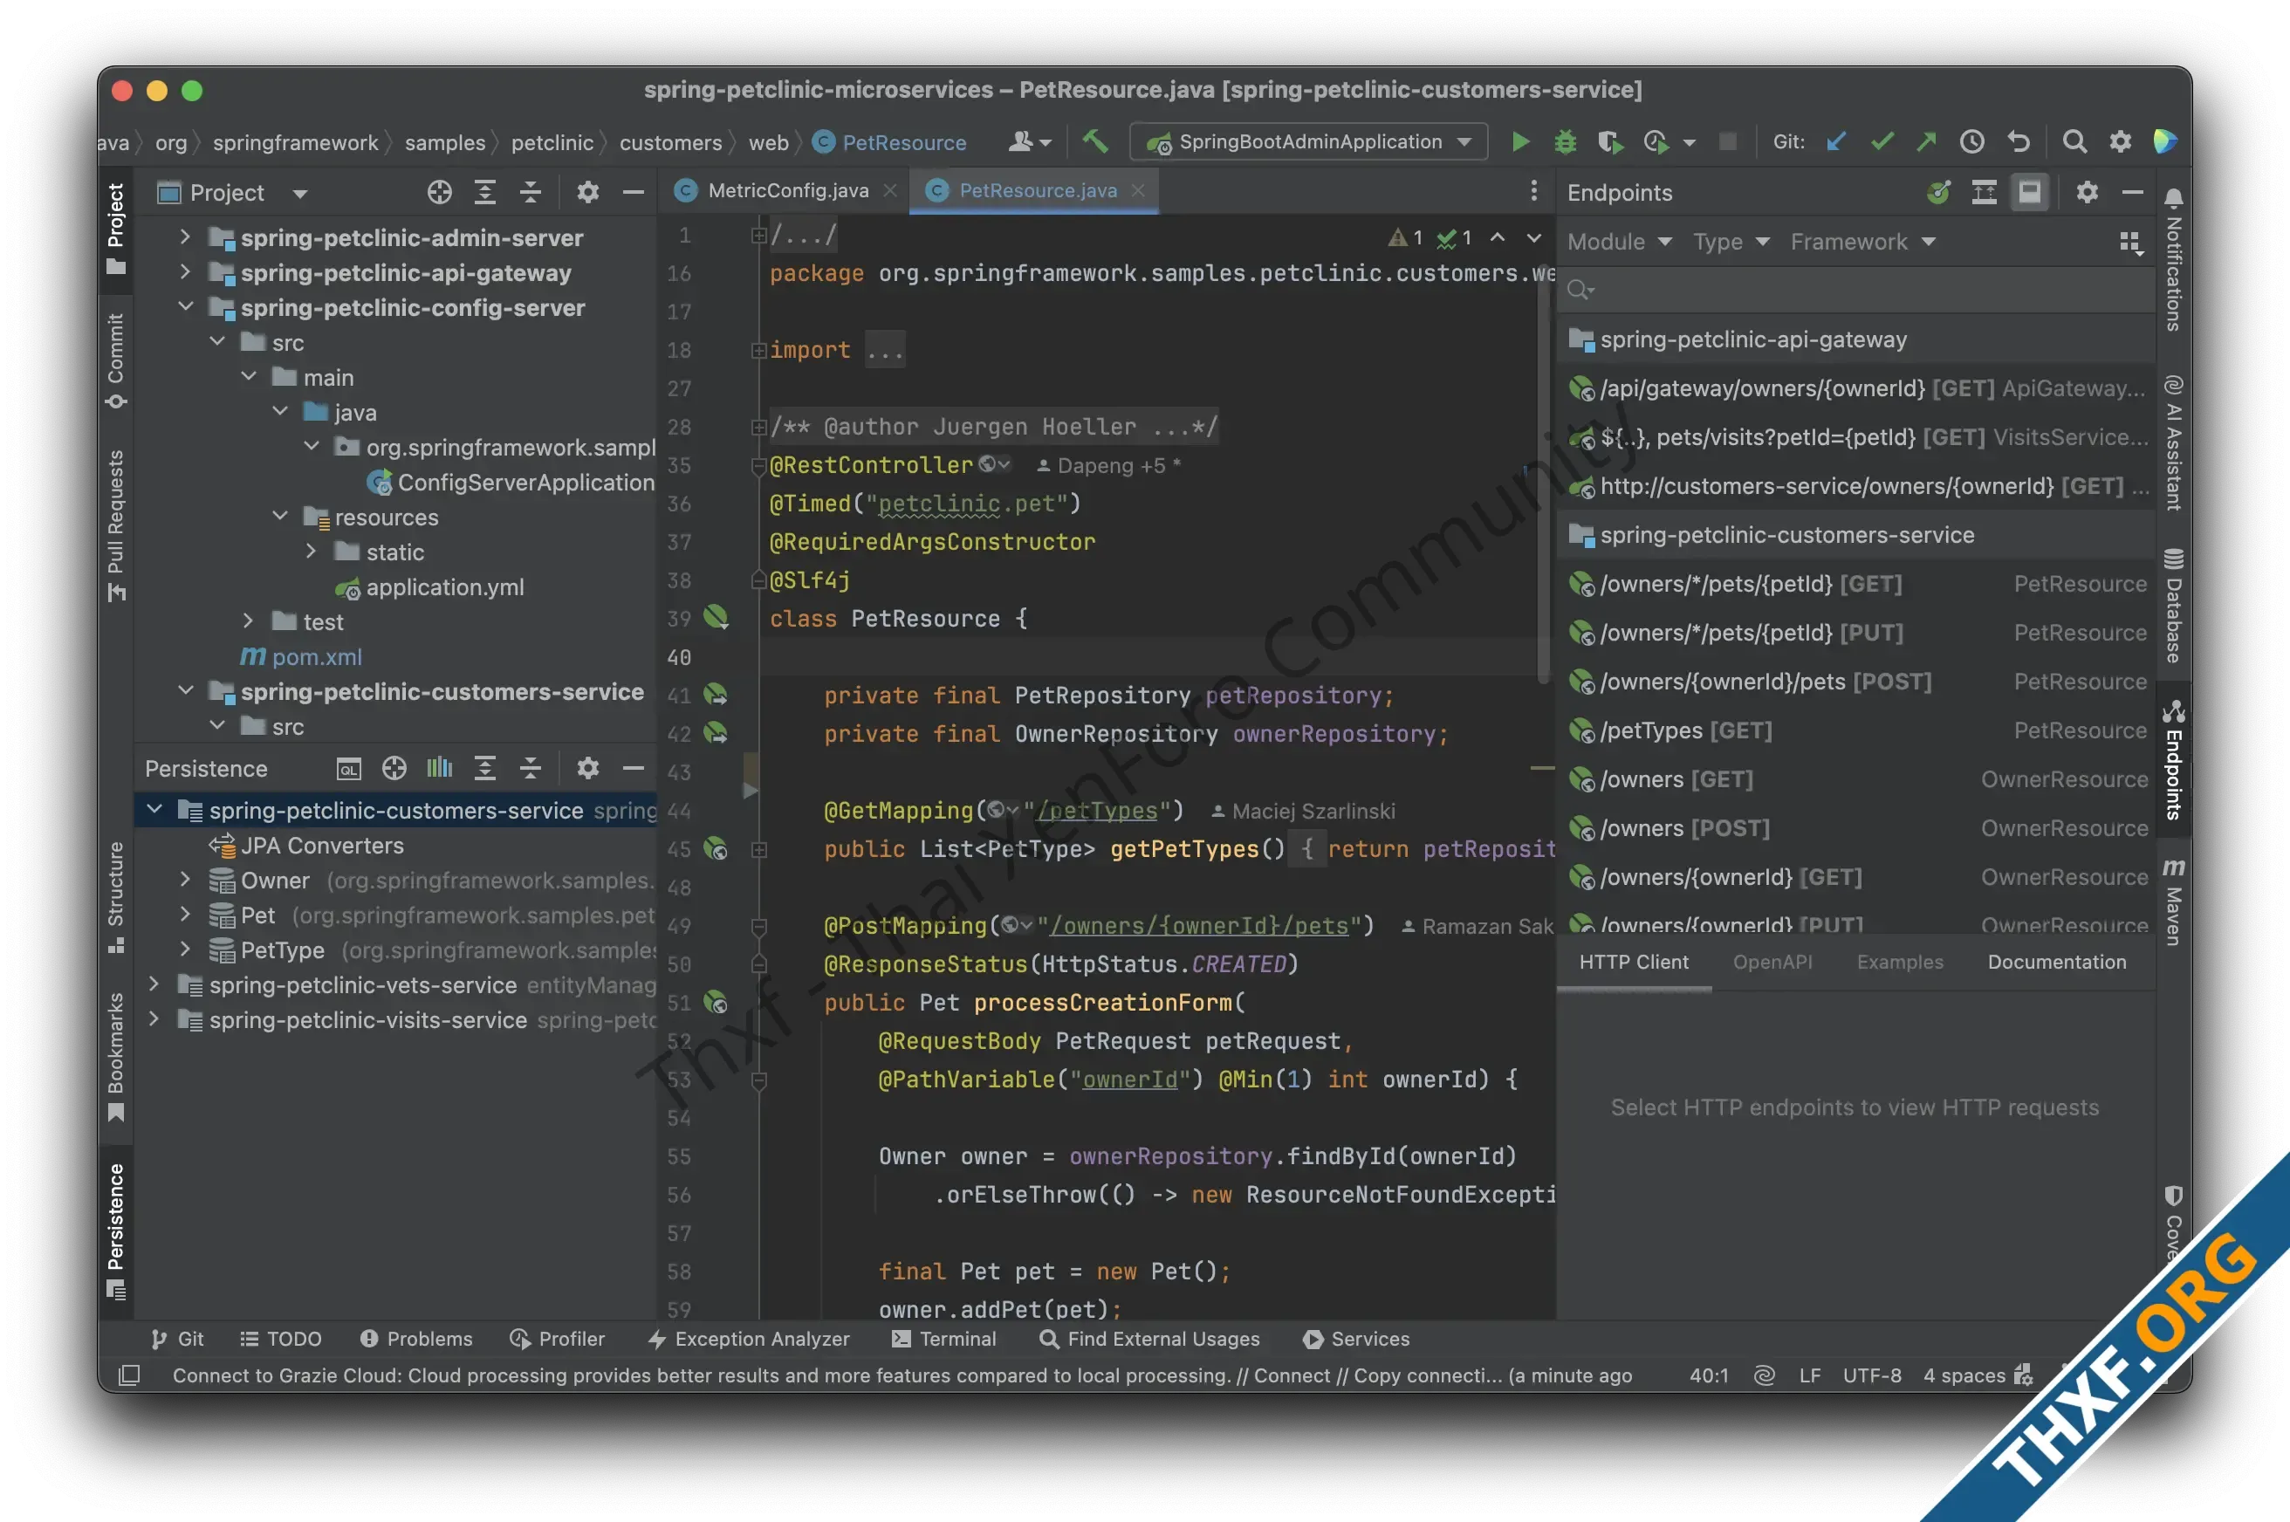This screenshot has height=1522, width=2290.
Task: Open the Services tool window
Action: pyautogui.click(x=1356, y=1339)
